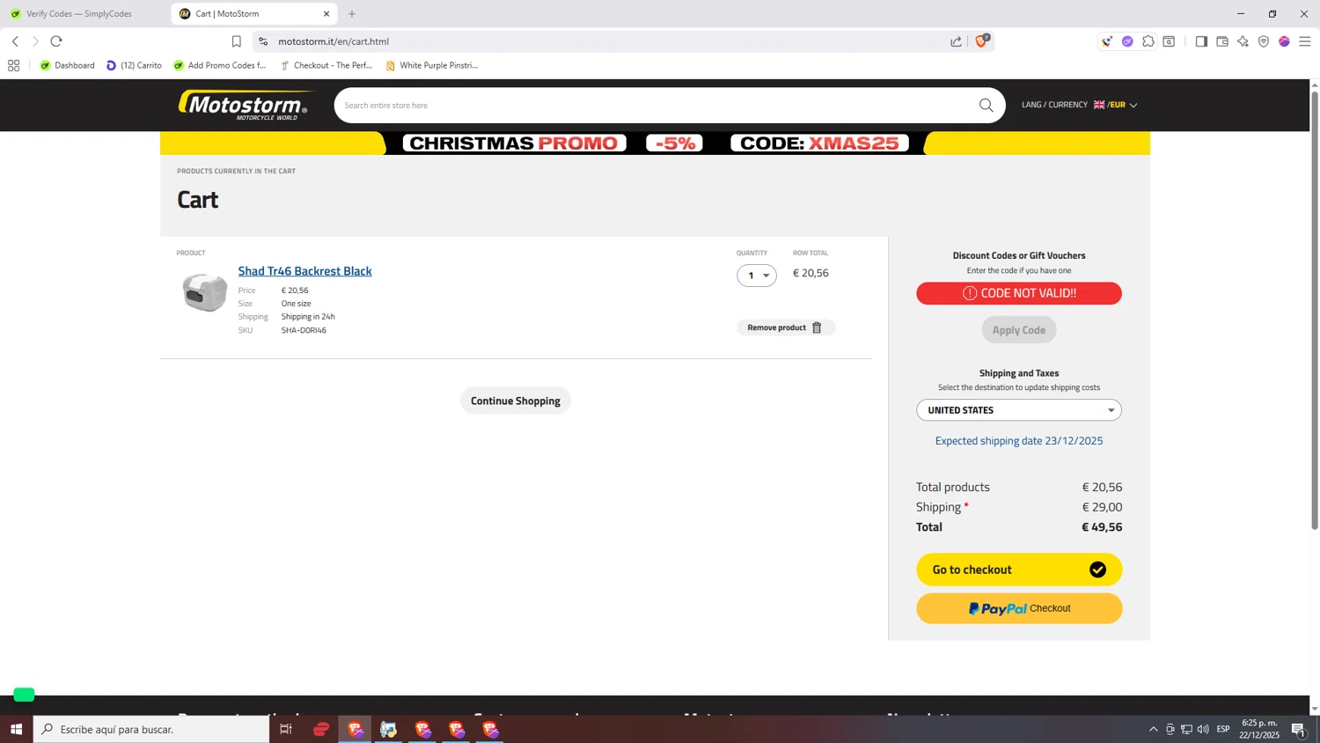Click the Windows taskbar search box
This screenshot has height=743, width=1320.
pyautogui.click(x=151, y=729)
